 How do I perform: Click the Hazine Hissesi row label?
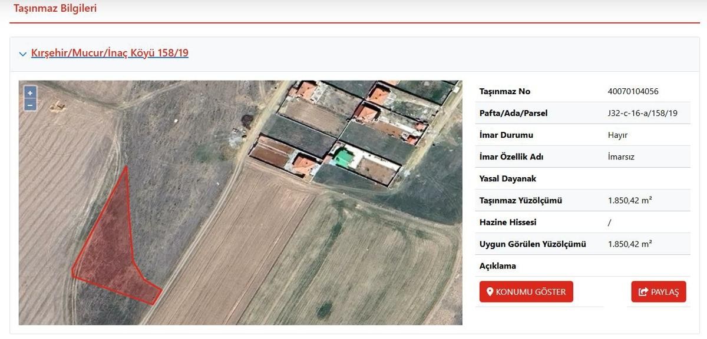[x=508, y=222]
